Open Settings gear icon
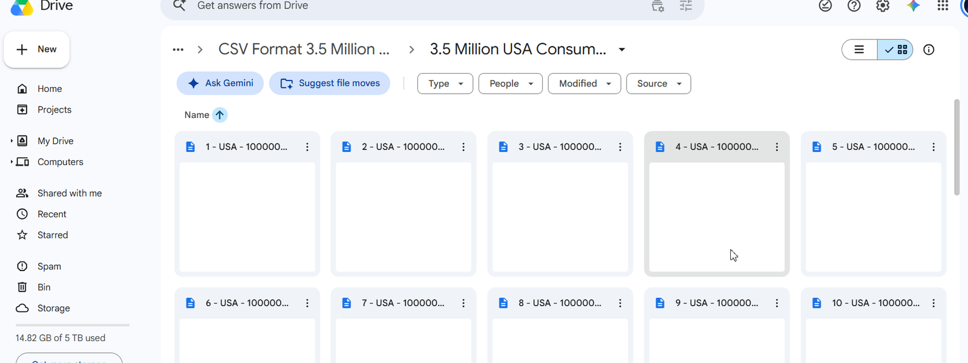 [883, 6]
